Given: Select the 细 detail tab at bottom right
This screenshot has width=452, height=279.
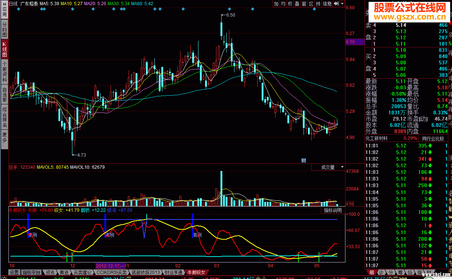Looking at the screenshot, I should coord(372,272).
